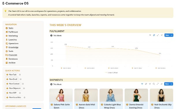This screenshot has height=109, width=176.
Task: Open the Noir Enchanté Slip Dress thumbnail
Action: click(x=162, y=95)
